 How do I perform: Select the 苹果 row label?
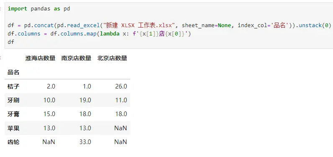point(13,128)
